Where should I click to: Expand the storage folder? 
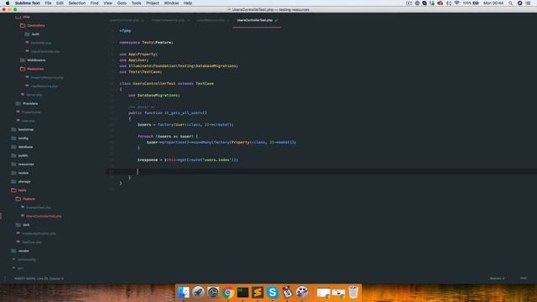pyautogui.click(x=24, y=181)
